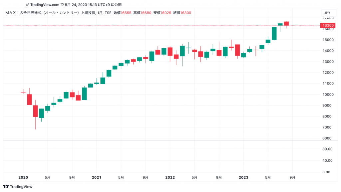Click the 始値16655 open value

pos(122,13)
